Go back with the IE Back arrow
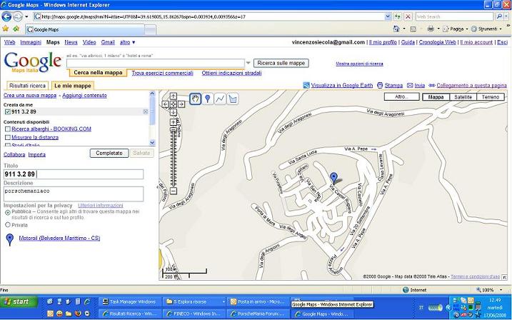The width and height of the screenshot is (512, 320). [x=6, y=16]
